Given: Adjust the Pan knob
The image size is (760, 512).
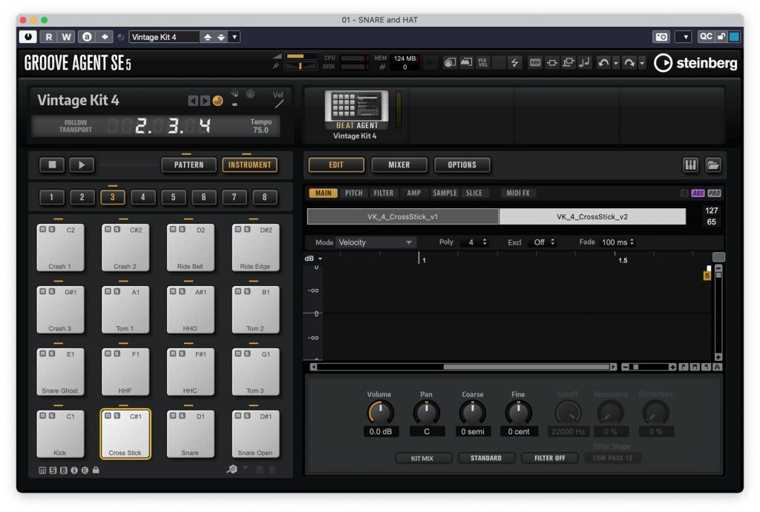Looking at the screenshot, I should pyautogui.click(x=427, y=412).
